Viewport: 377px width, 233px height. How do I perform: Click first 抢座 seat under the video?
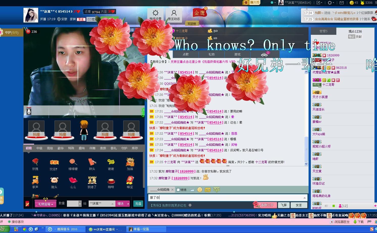pyautogui.click(x=36, y=130)
